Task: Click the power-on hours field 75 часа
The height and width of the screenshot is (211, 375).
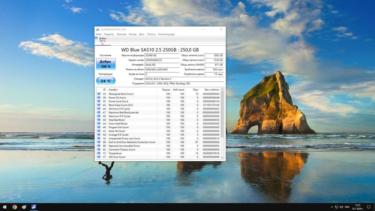Action: point(214,74)
